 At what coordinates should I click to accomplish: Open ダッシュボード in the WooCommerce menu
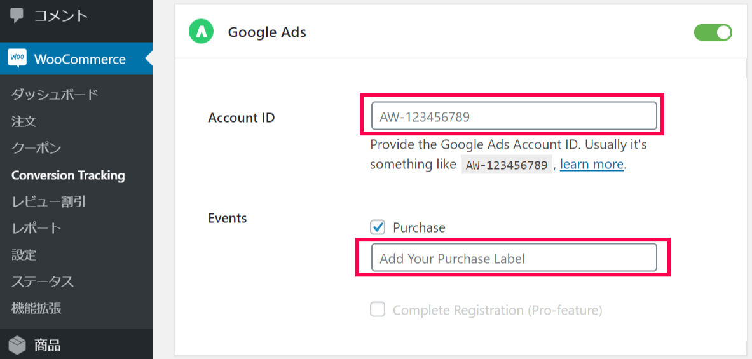(55, 95)
